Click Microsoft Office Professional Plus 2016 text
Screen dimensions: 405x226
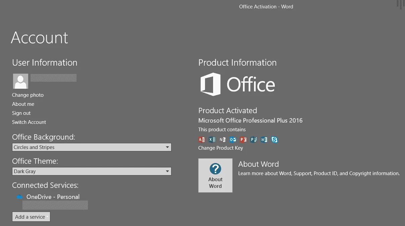click(x=250, y=121)
